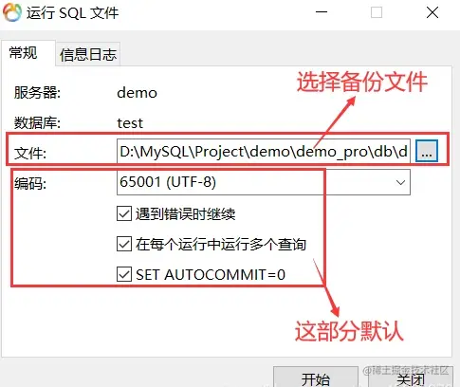The image size is (460, 387).
Task: Start execution with the 开始 button
Action: pos(316,378)
